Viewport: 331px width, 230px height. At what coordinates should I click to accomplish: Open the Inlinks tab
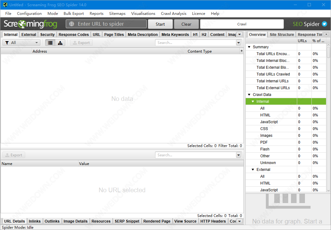tap(35, 221)
